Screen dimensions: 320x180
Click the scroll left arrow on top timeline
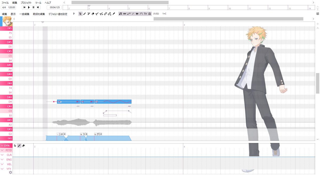[64, 2]
